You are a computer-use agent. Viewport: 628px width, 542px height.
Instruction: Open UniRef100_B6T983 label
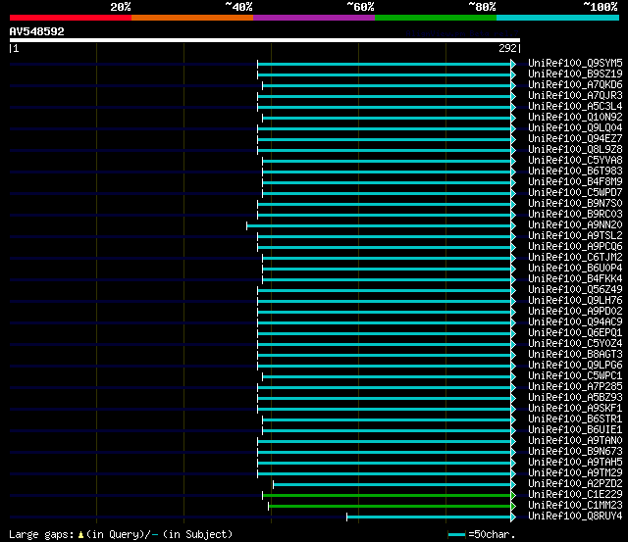(575, 172)
